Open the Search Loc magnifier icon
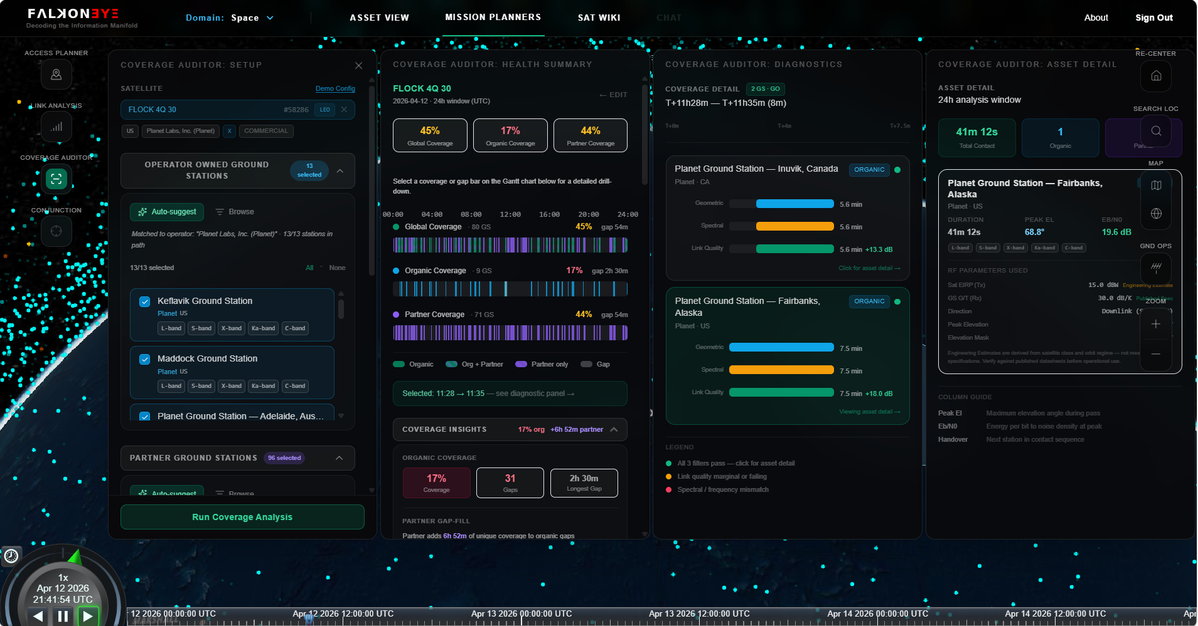The image size is (1198, 626). click(x=1156, y=131)
